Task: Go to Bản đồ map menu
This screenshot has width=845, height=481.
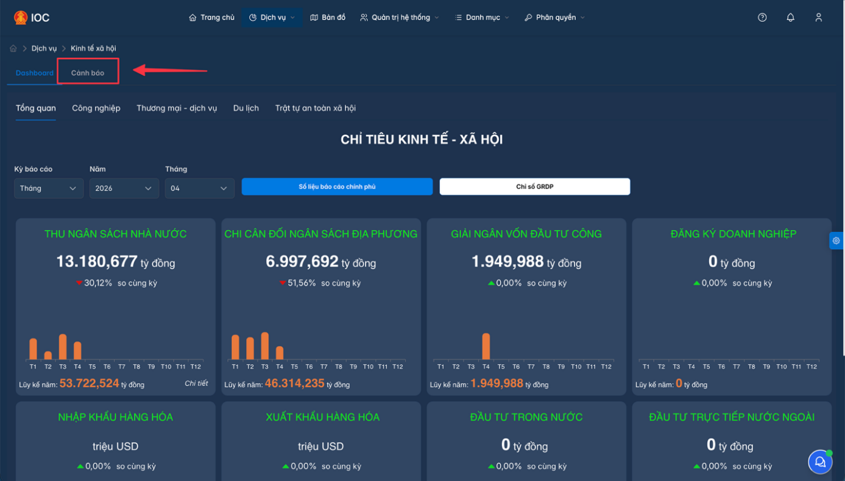Action: coord(328,18)
